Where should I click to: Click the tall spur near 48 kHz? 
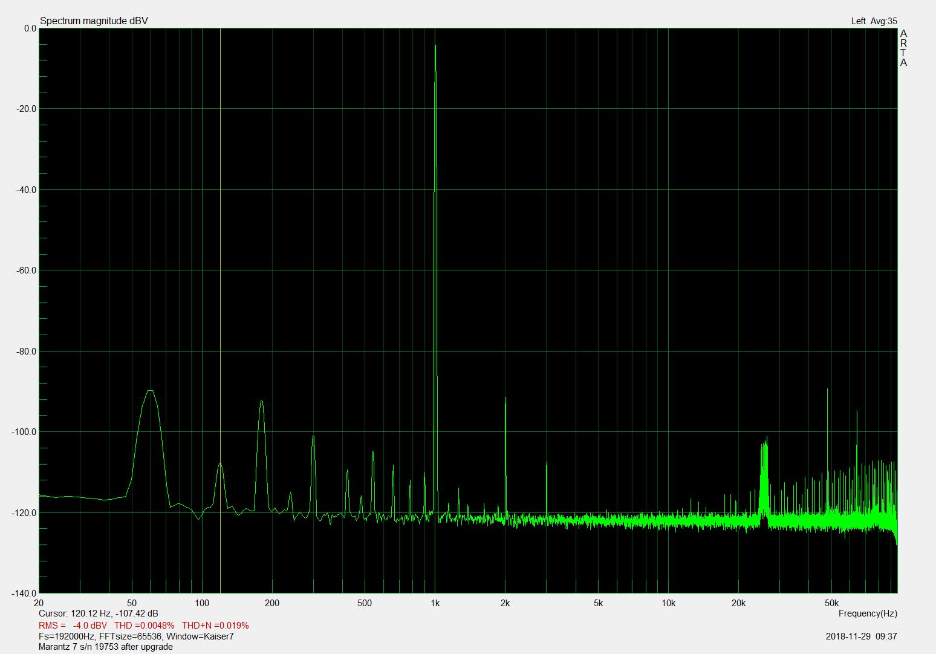(x=827, y=390)
